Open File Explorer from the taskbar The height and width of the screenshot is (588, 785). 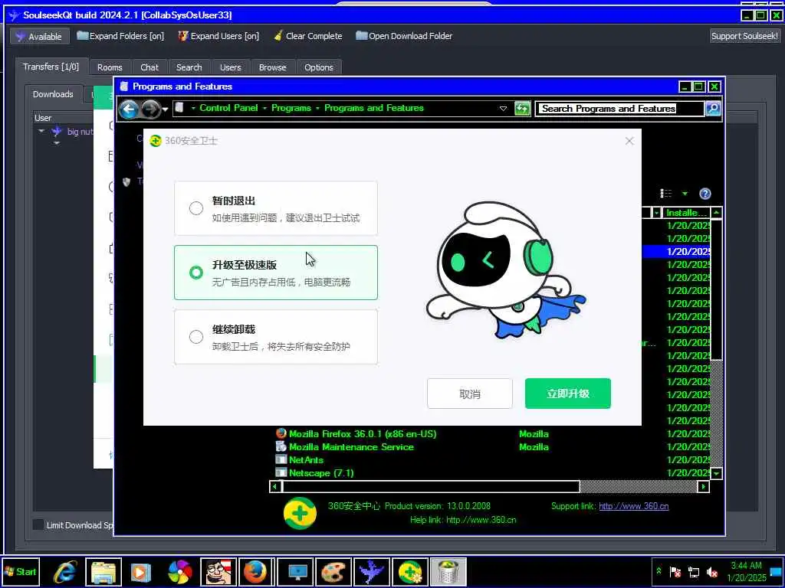(x=103, y=572)
